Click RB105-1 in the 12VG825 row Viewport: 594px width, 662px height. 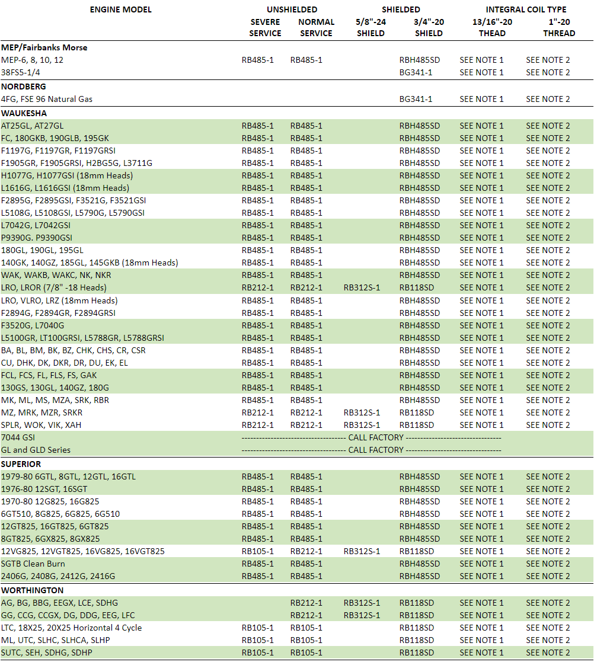pos(257,551)
